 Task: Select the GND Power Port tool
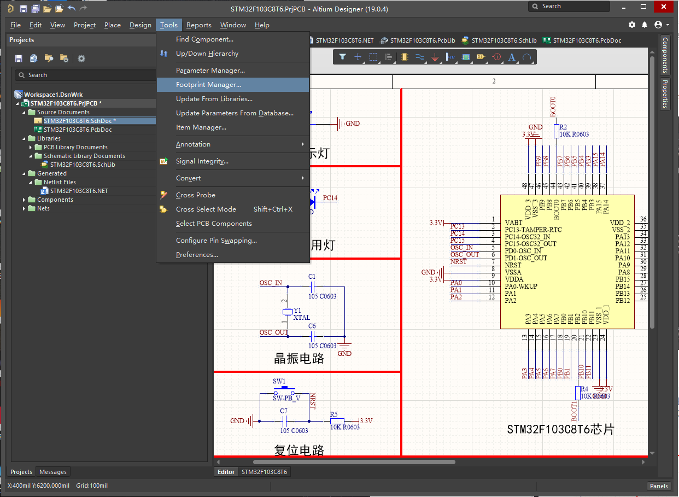(x=435, y=57)
